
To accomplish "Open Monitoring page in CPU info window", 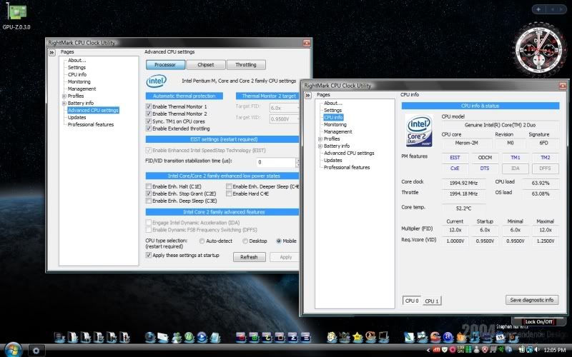I will (x=335, y=124).
